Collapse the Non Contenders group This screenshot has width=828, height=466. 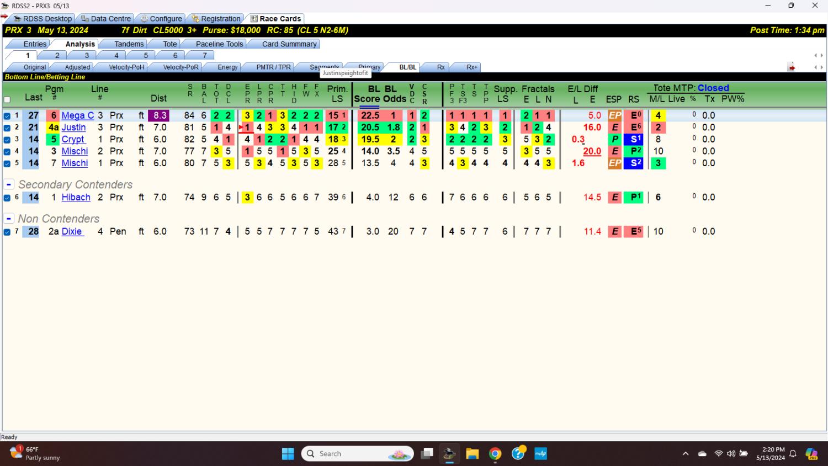coord(9,219)
